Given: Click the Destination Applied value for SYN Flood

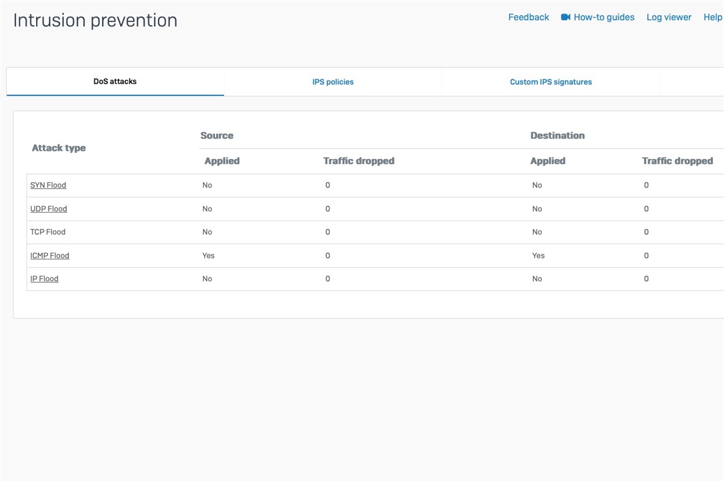Looking at the screenshot, I should [537, 185].
